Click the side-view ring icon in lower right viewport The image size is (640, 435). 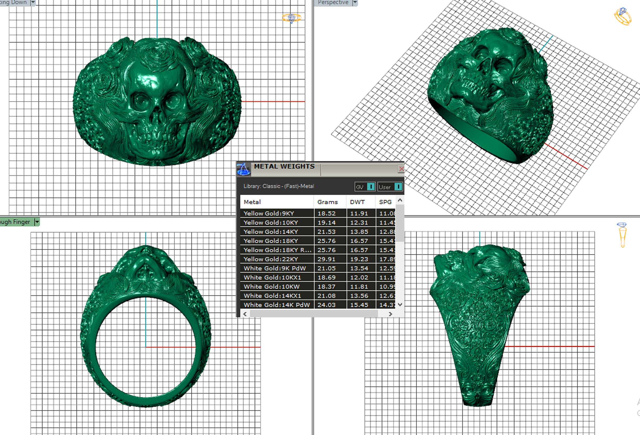[x=622, y=235]
